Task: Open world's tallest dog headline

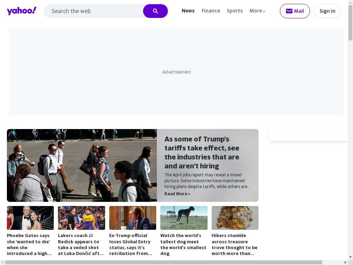Action: coord(183,245)
